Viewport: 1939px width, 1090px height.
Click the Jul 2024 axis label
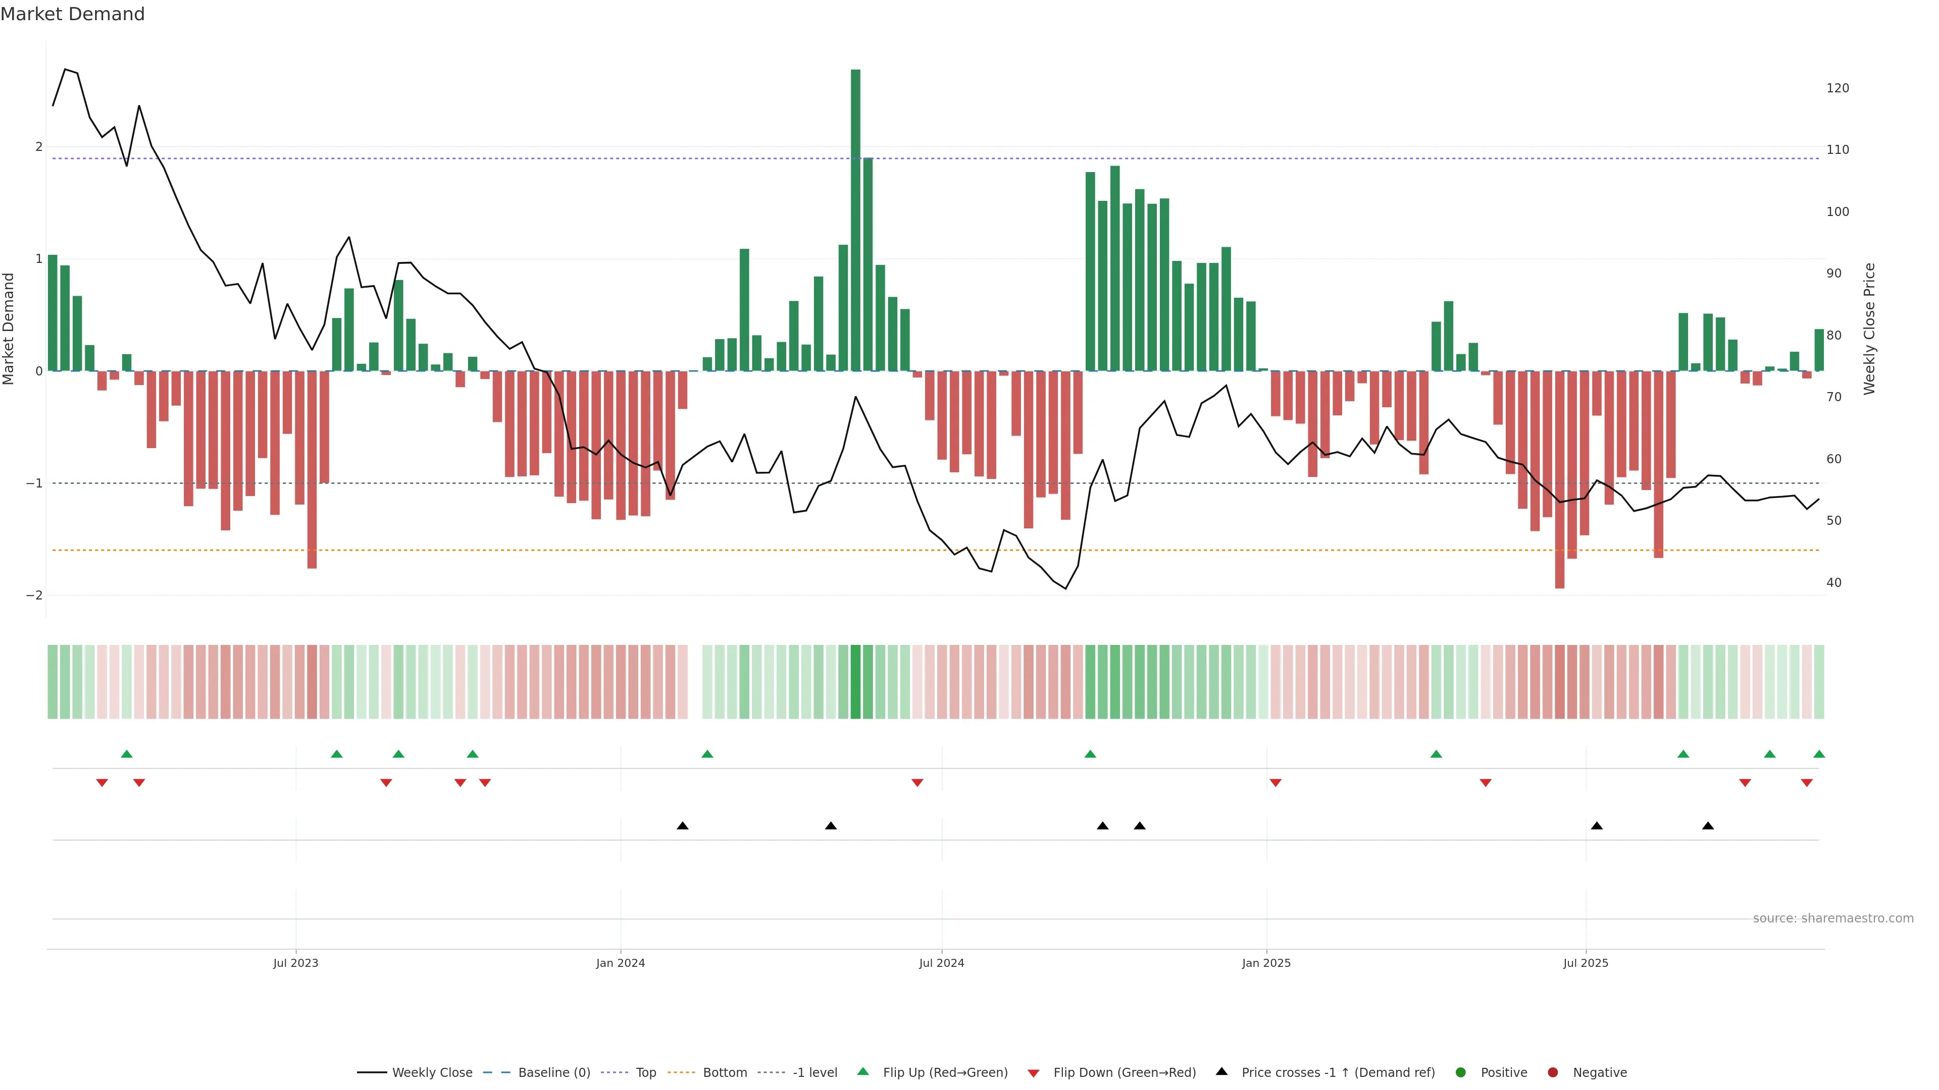click(x=941, y=963)
